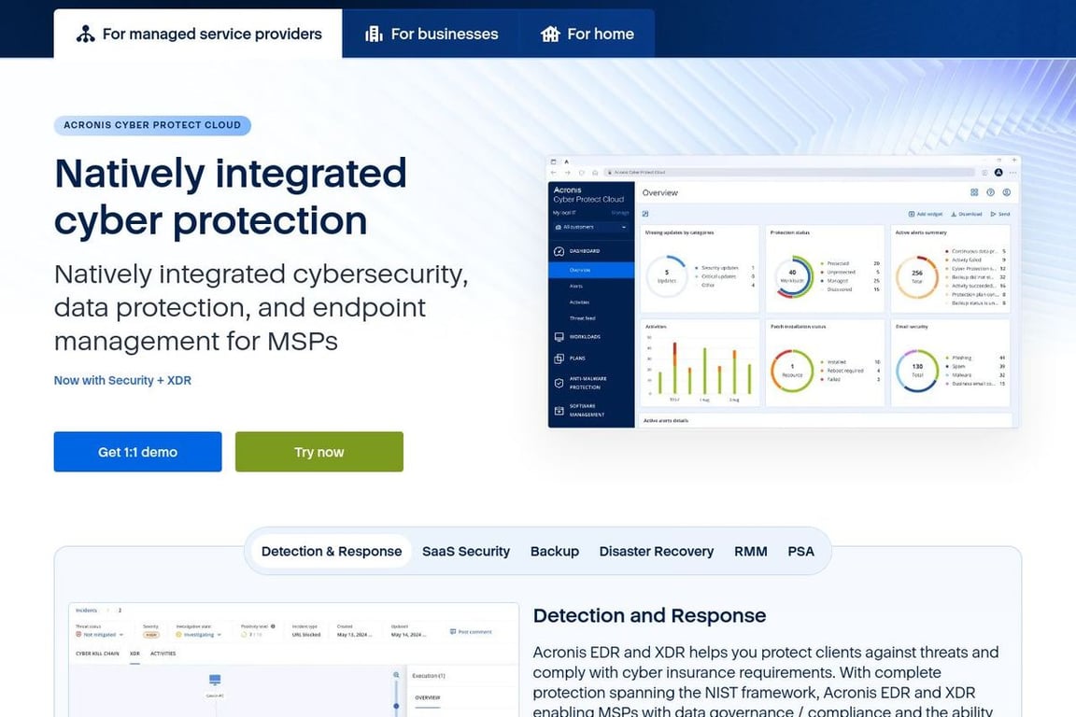The image size is (1076, 717).
Task: Select the Disaster Recovery tab
Action: pyautogui.click(x=656, y=551)
